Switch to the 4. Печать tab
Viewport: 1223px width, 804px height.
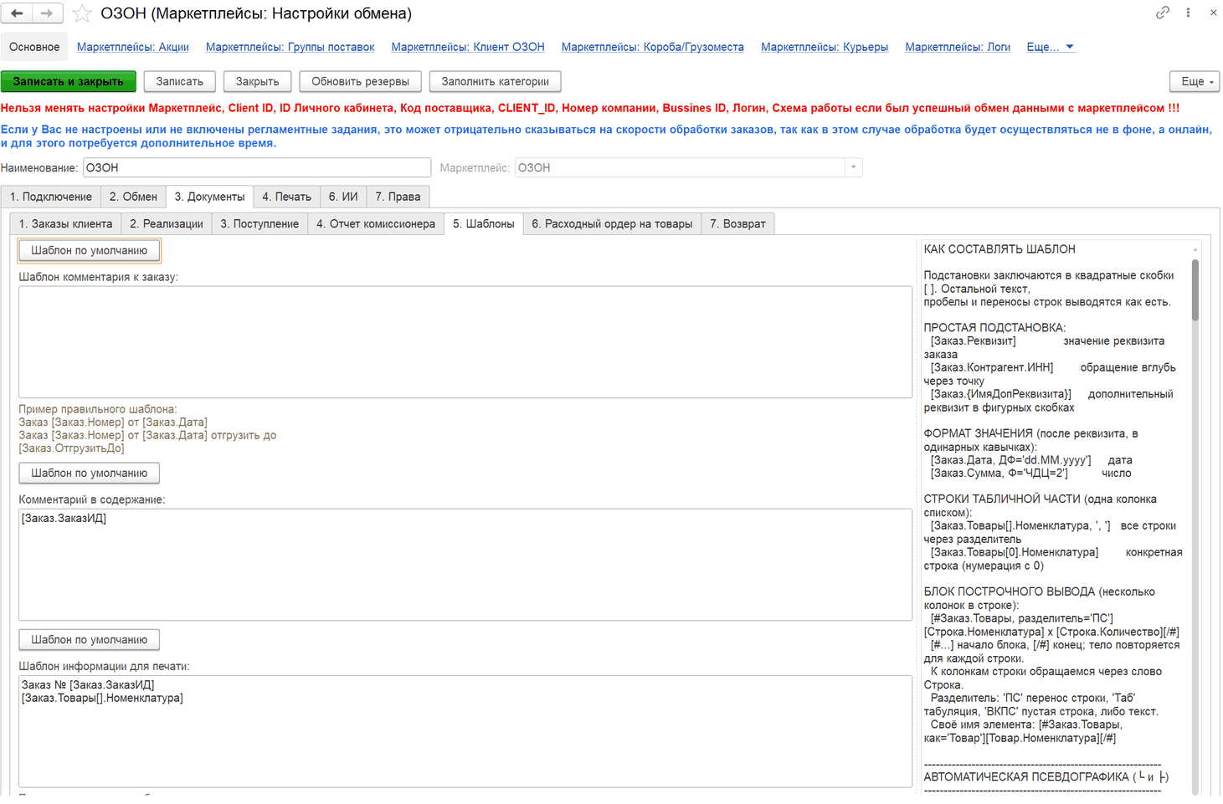point(286,197)
